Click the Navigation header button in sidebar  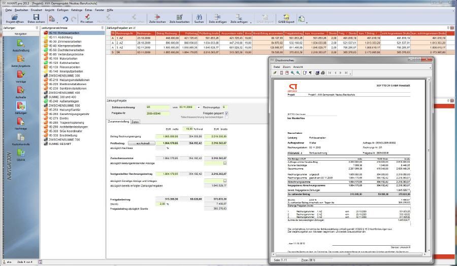coord(21,34)
